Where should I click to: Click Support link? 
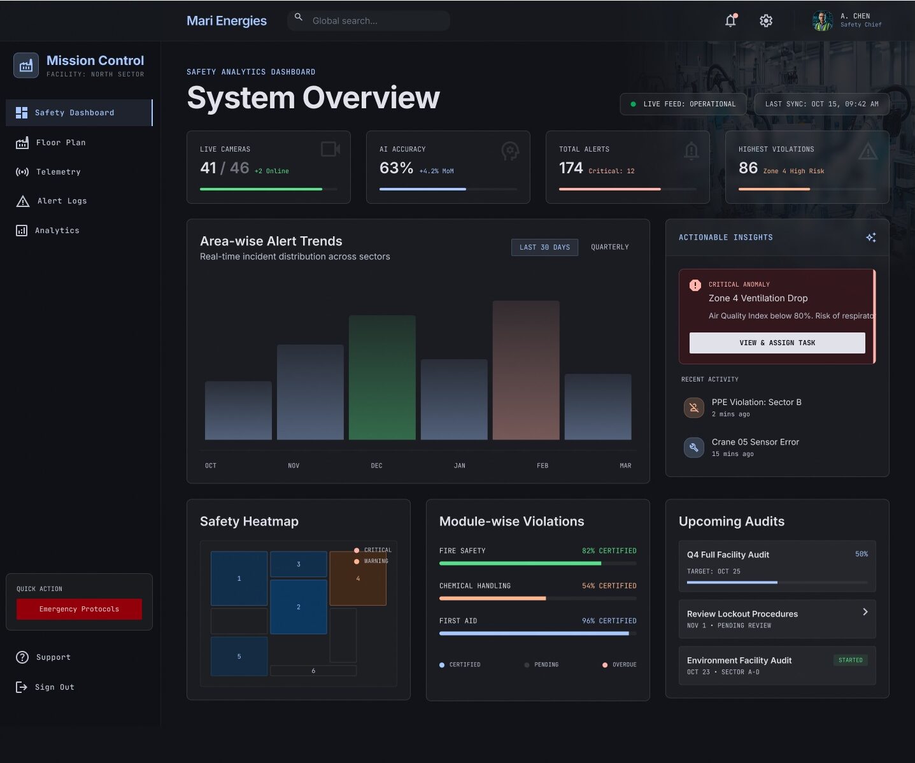[x=80, y=657]
